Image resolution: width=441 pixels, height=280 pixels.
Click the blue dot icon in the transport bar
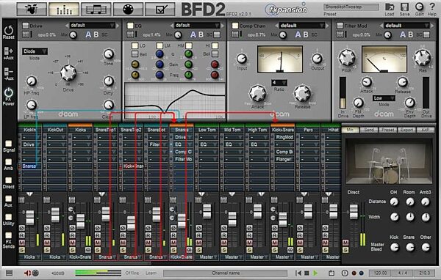[362, 273]
